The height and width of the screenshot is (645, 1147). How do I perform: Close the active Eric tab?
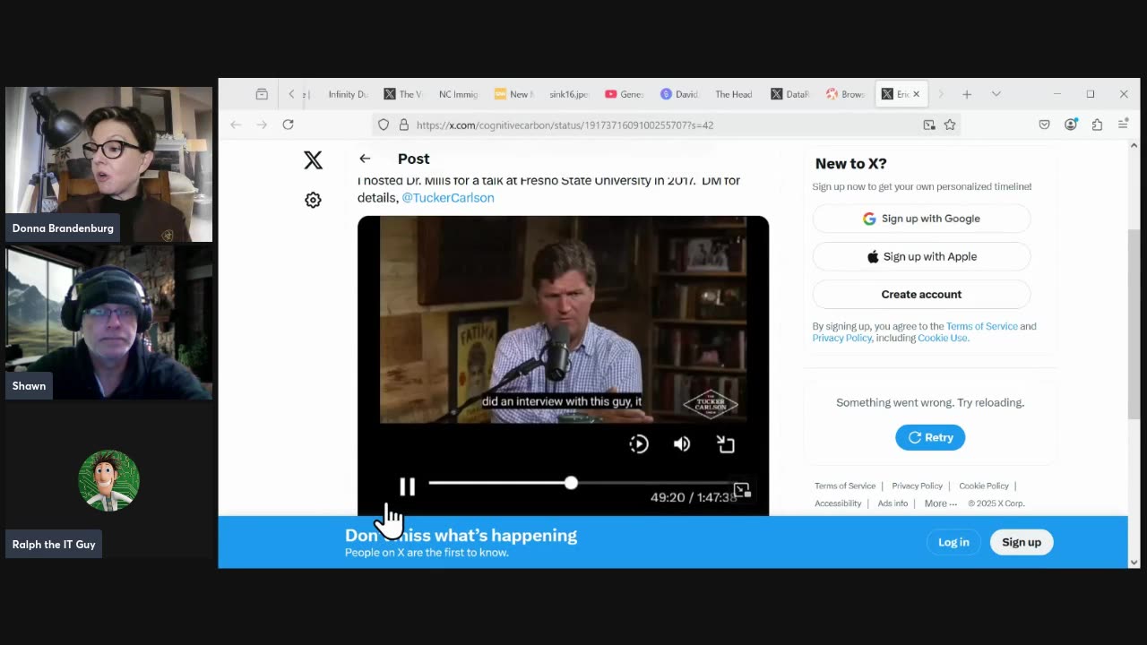click(x=916, y=94)
